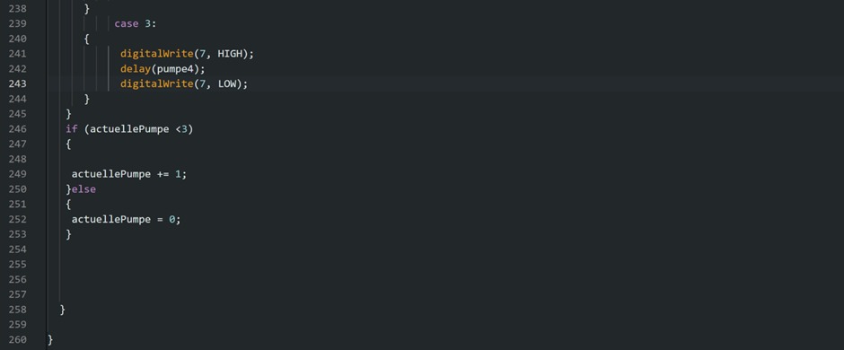Image resolution: width=844 pixels, height=350 pixels.
Task: Click the LOW constant on line 243
Action: [x=226, y=83]
